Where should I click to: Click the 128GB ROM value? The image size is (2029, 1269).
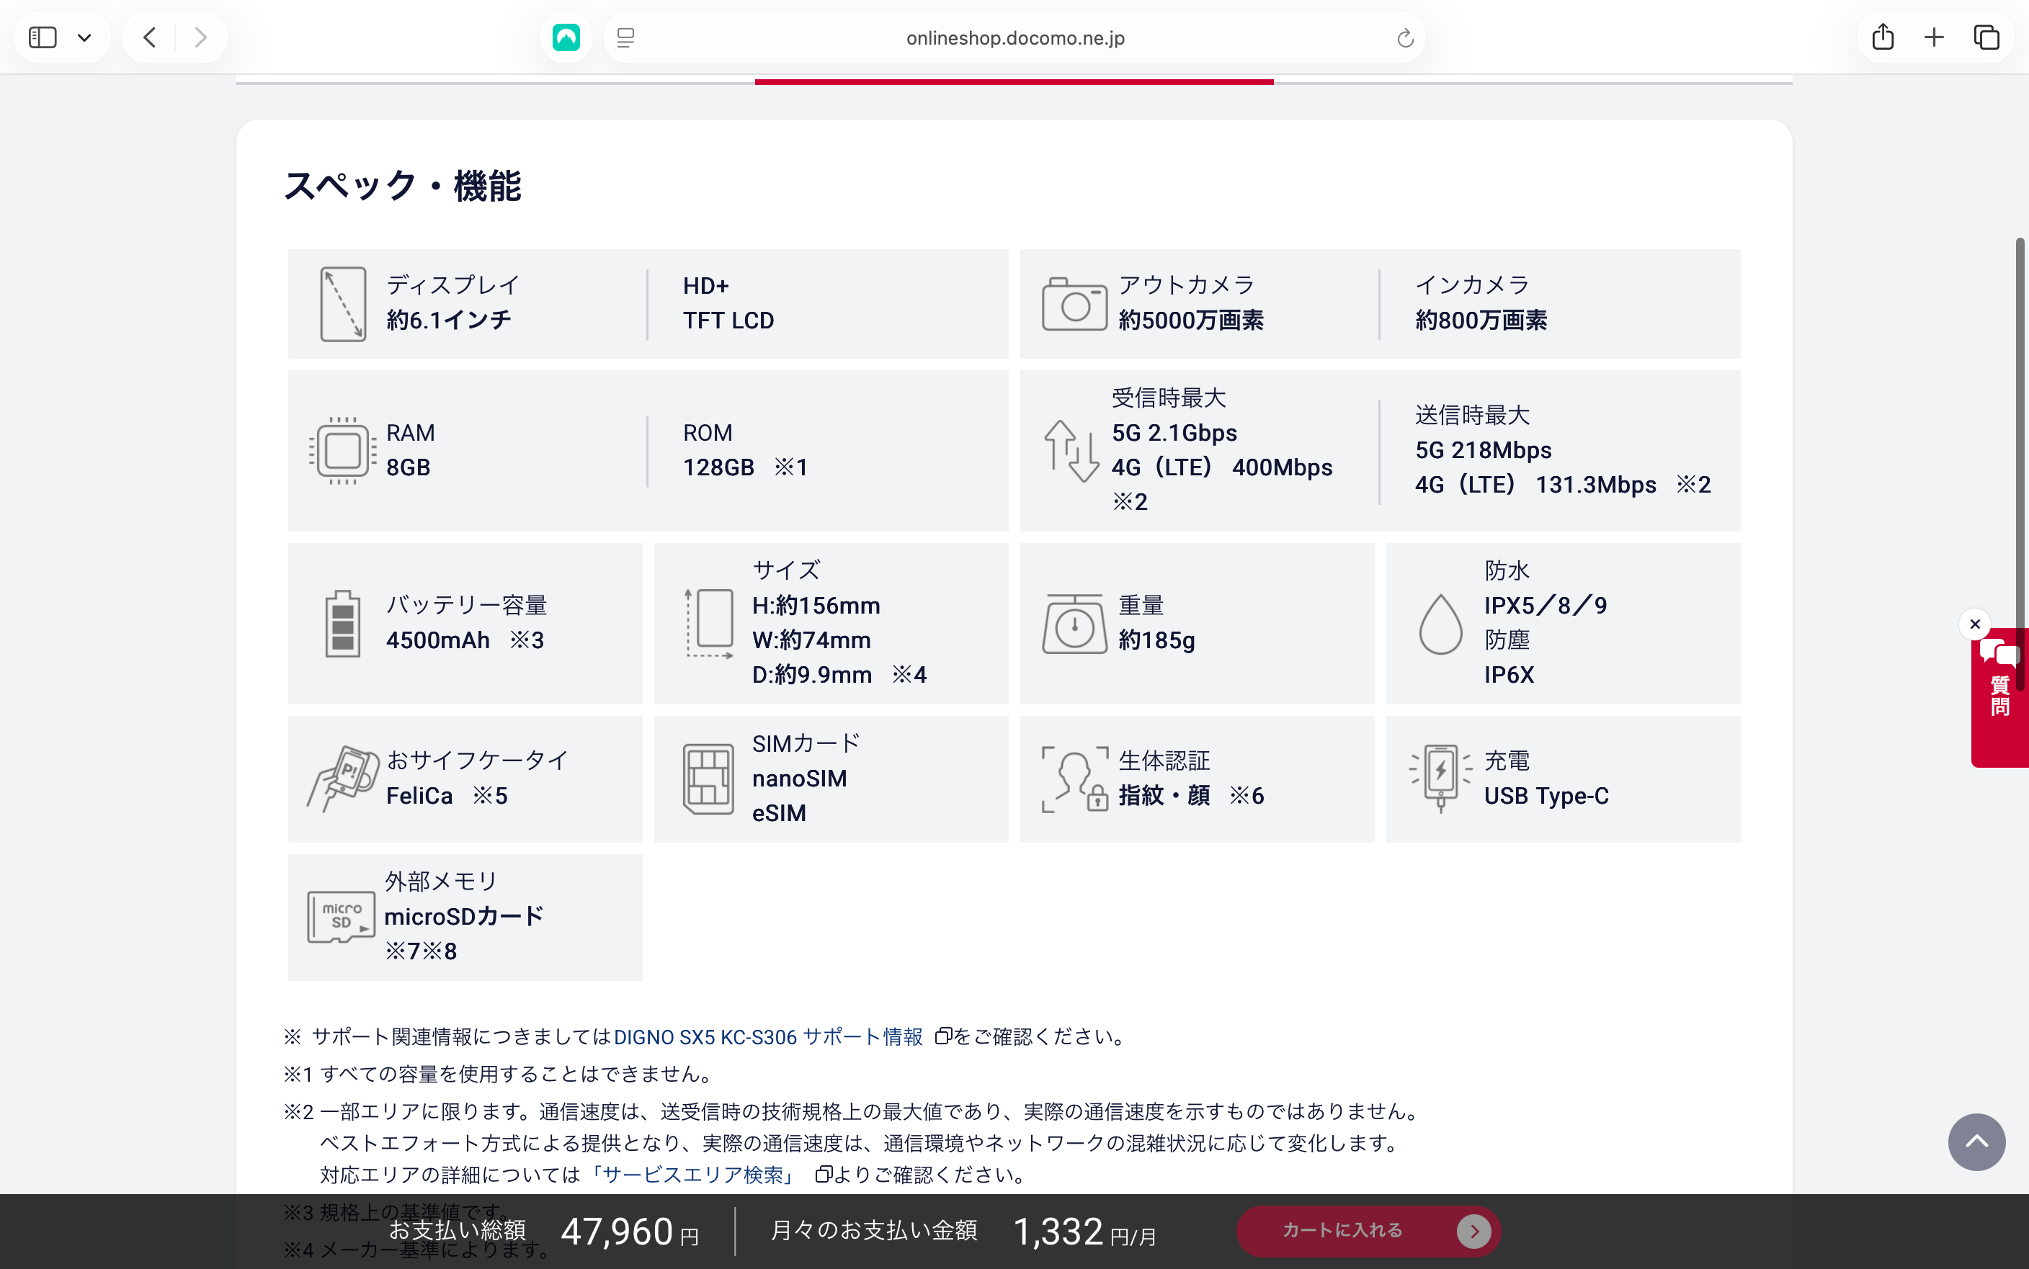point(718,467)
